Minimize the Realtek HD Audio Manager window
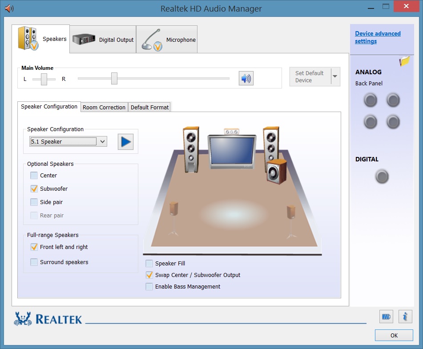The height and width of the screenshot is (349, 423). click(371, 8)
